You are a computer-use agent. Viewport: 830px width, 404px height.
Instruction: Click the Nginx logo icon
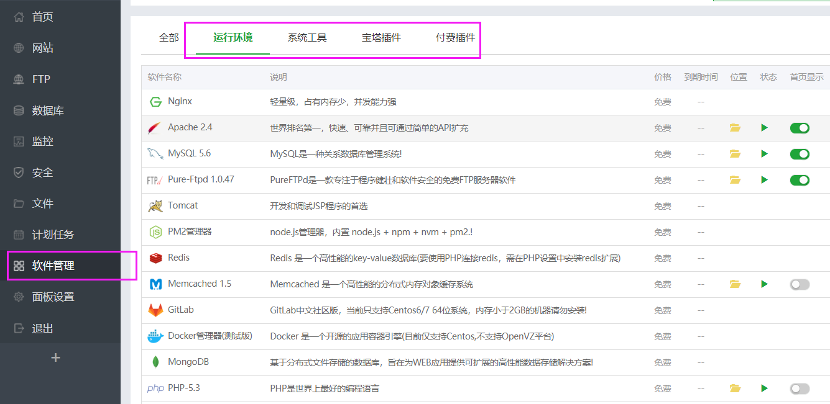tap(155, 102)
